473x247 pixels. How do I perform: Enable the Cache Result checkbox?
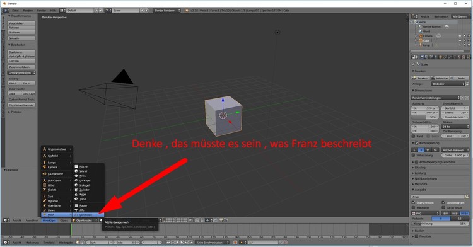(443, 207)
